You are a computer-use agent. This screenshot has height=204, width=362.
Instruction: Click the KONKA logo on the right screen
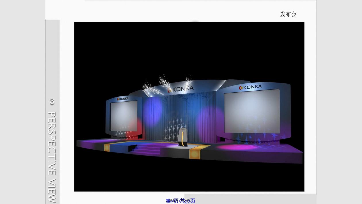point(250,87)
